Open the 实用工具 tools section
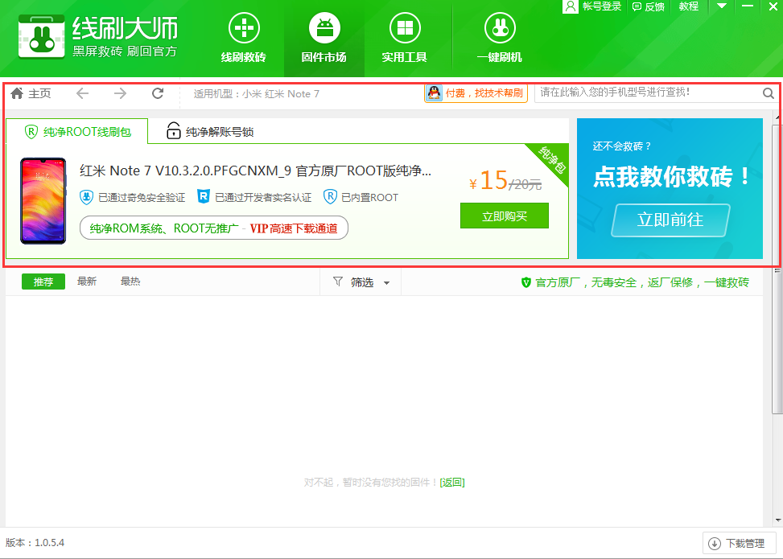This screenshot has width=783, height=559. coord(405,38)
